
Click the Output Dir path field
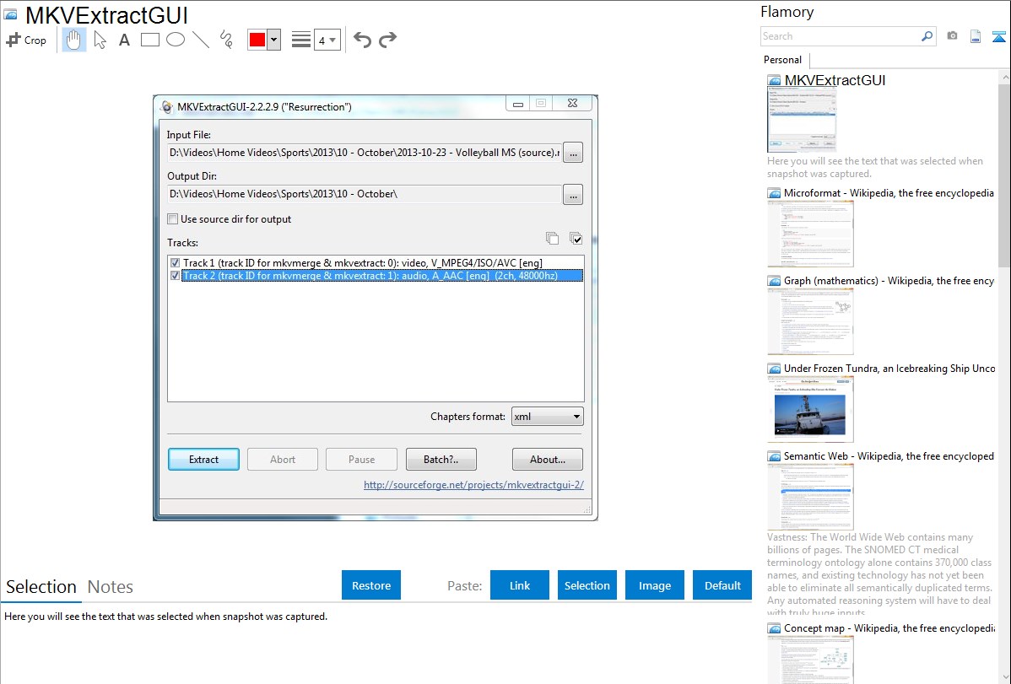tap(365, 194)
